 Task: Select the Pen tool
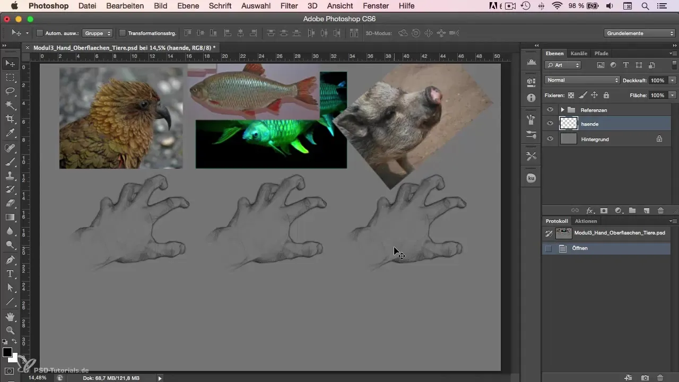tap(10, 260)
